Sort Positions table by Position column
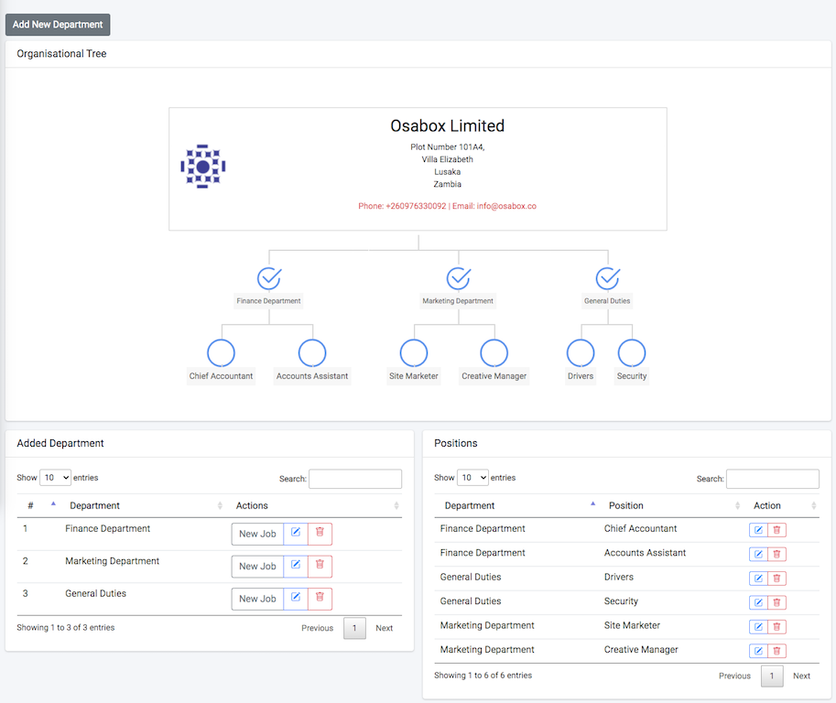 point(672,505)
